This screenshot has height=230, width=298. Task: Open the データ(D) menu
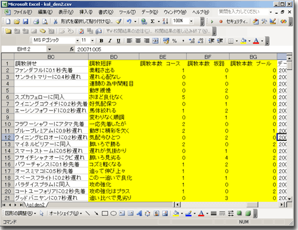[150, 12]
